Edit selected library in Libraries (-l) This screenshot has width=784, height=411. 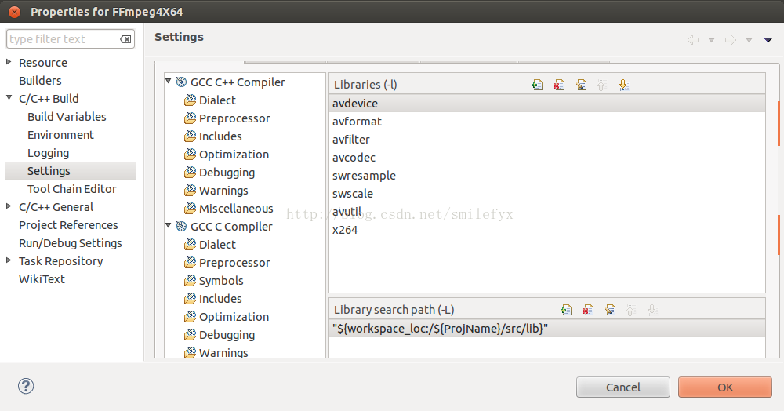tap(581, 85)
